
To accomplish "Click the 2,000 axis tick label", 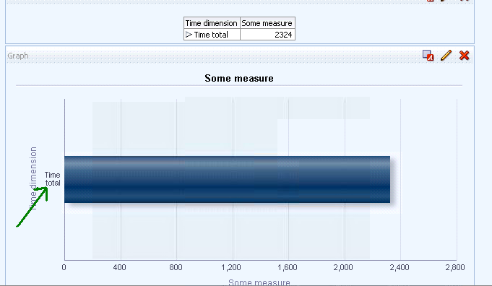I will click(343, 267).
